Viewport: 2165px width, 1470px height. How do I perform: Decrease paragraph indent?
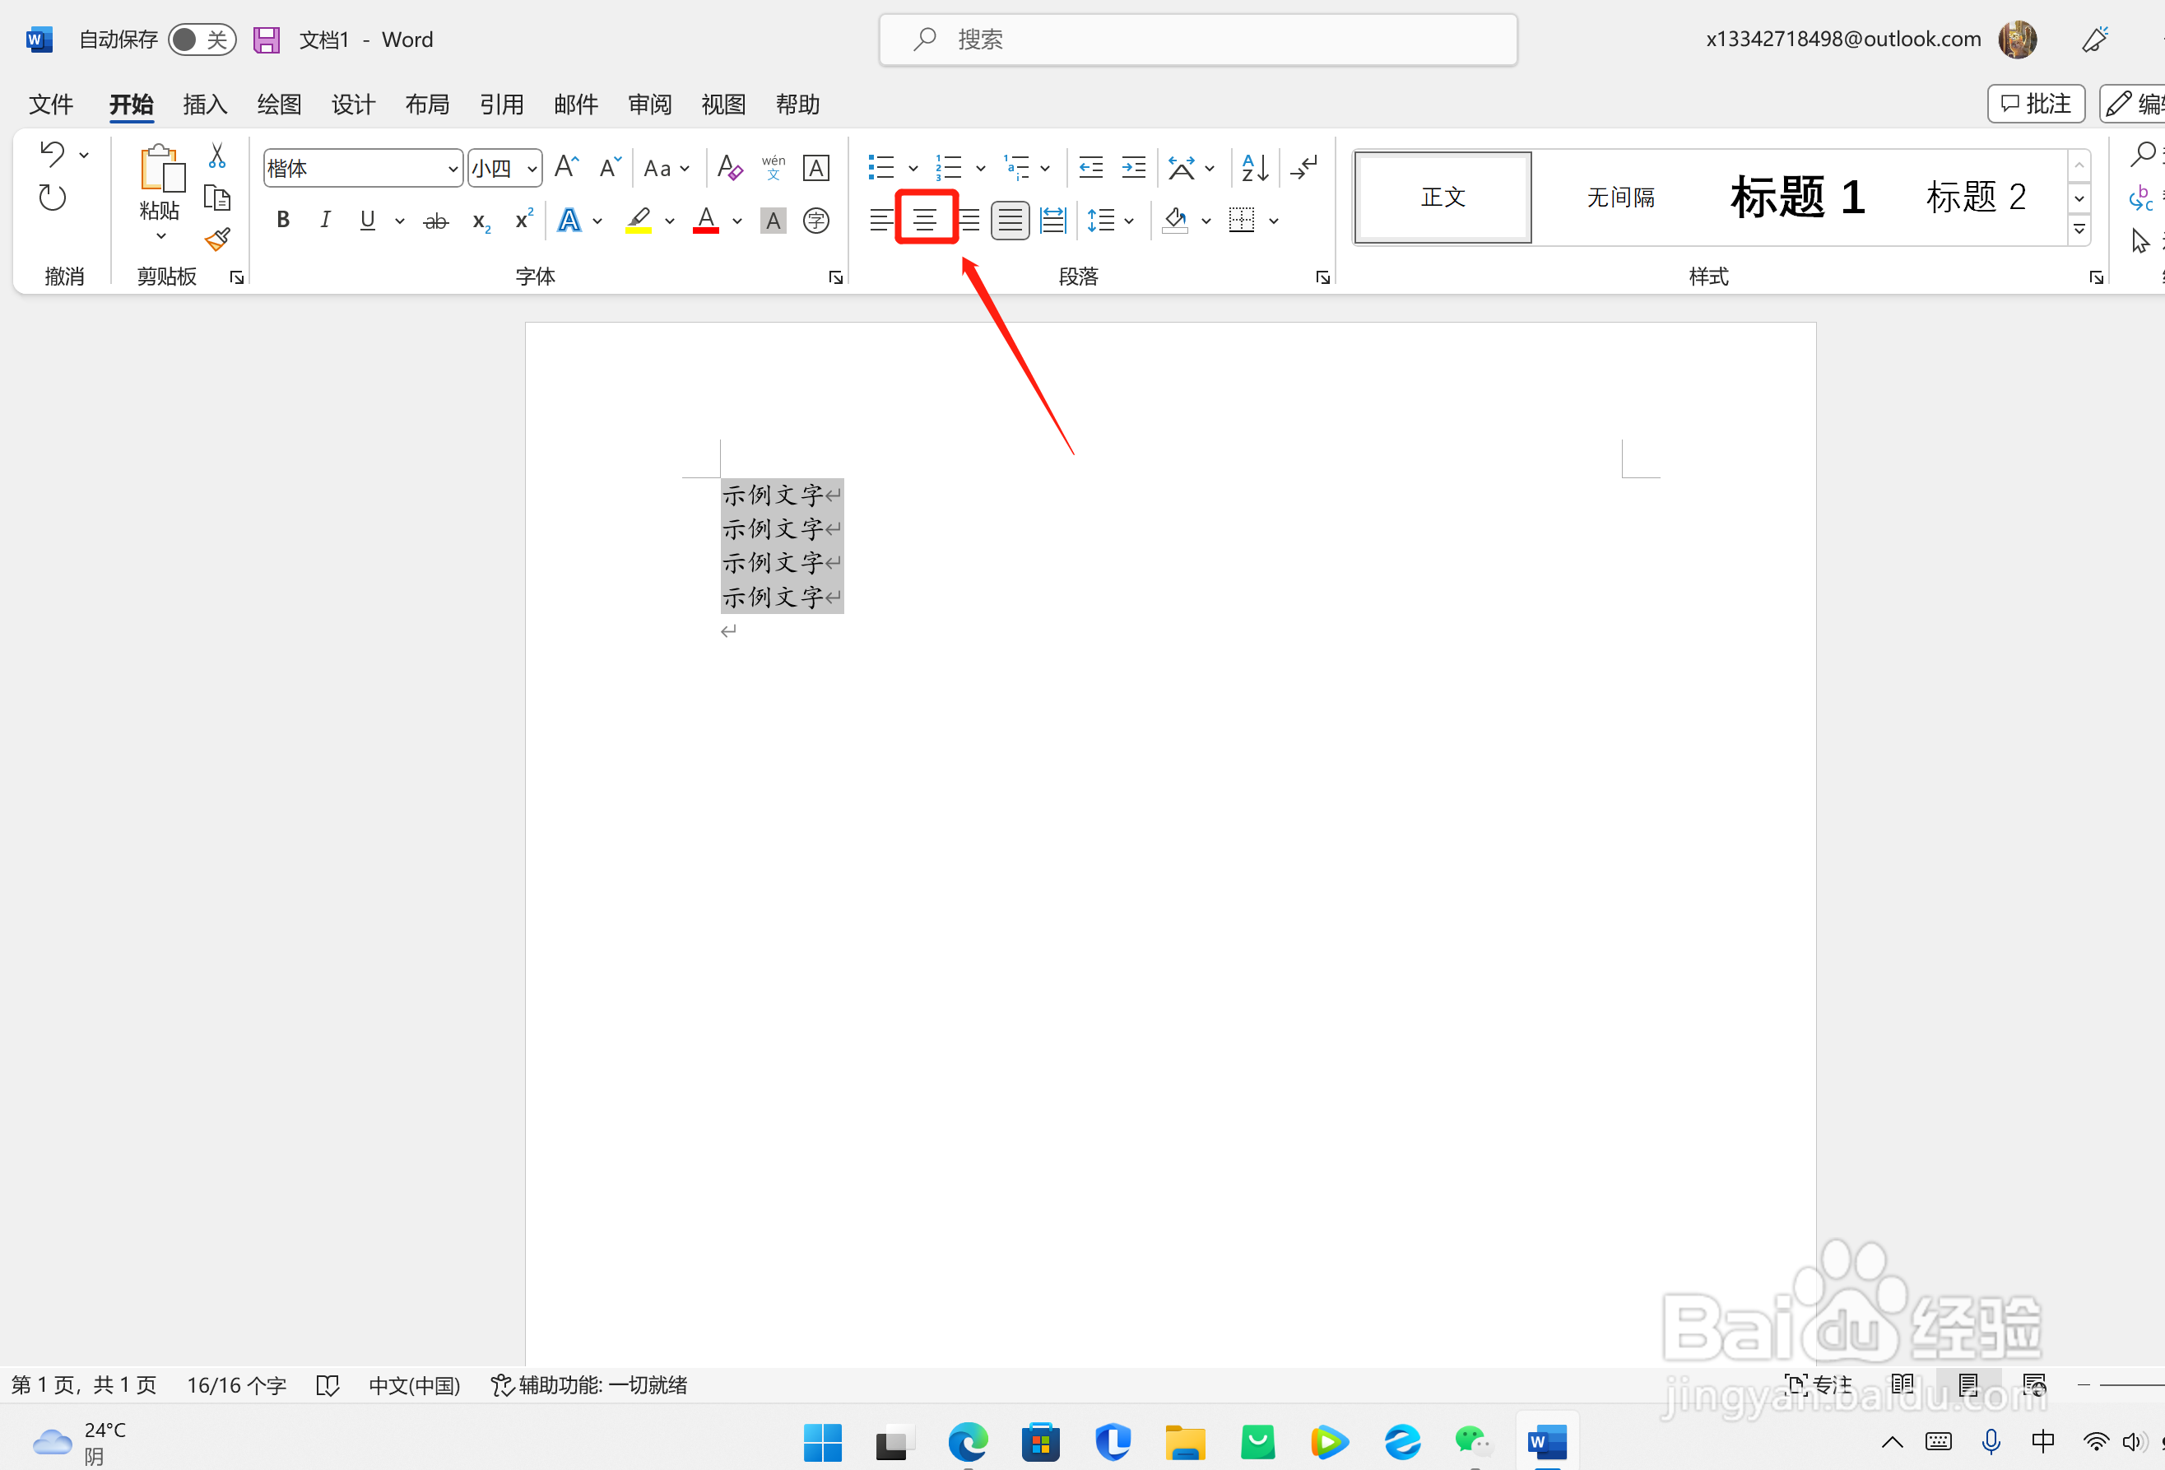tap(1090, 168)
